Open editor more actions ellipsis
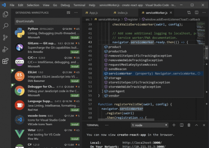209x148 pixels. pyautogui.click(x=204, y=12)
